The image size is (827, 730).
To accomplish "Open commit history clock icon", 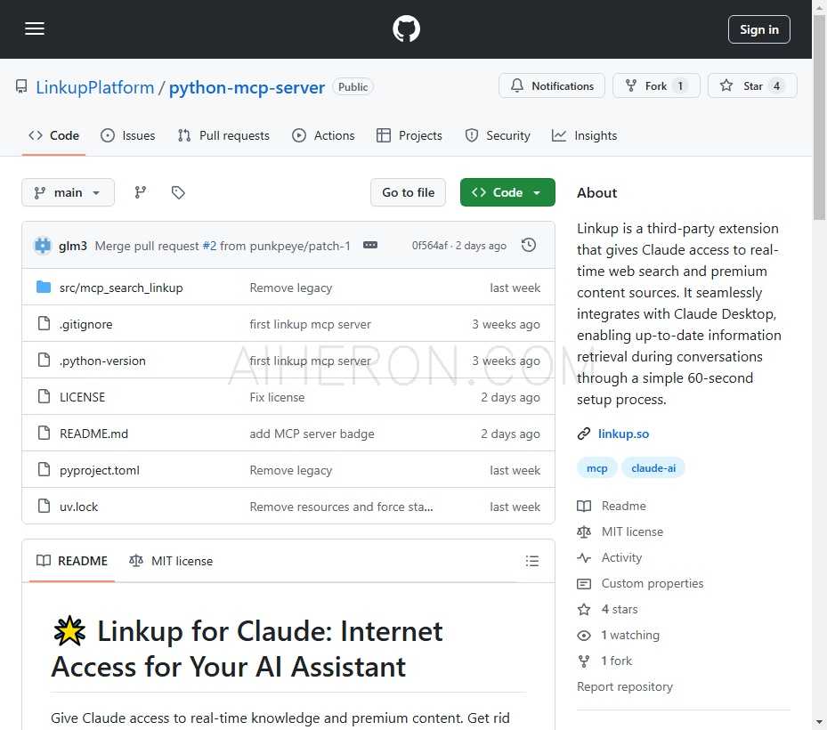I will point(529,246).
